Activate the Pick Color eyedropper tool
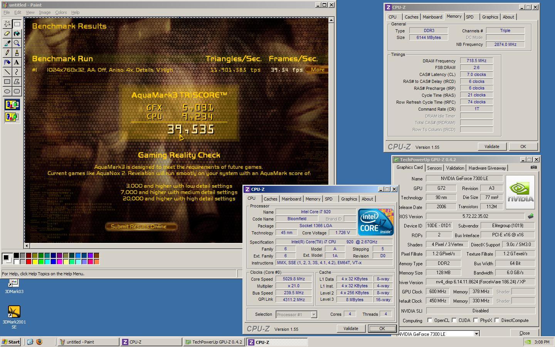555x347 pixels. pyautogui.click(x=7, y=43)
